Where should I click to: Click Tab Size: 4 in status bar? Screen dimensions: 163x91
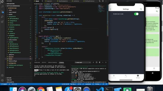tap(73, 84)
